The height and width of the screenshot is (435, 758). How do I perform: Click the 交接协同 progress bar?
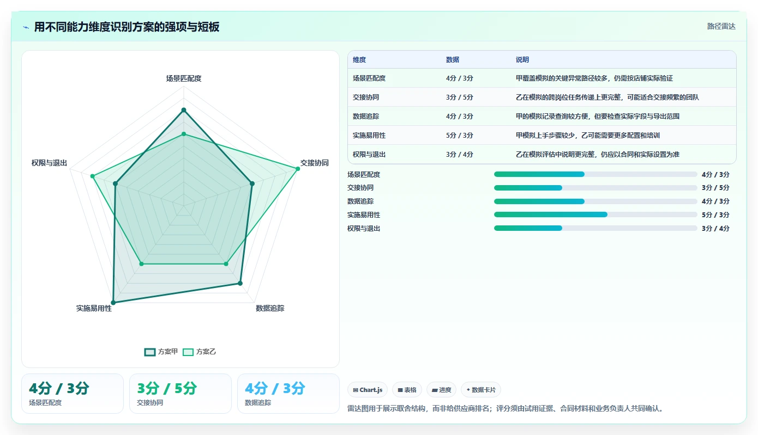(x=595, y=188)
